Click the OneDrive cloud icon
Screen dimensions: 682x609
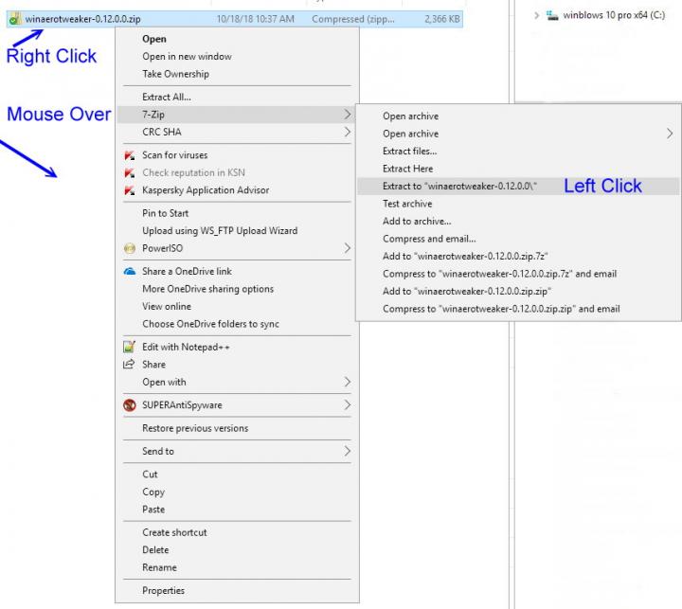(x=130, y=272)
